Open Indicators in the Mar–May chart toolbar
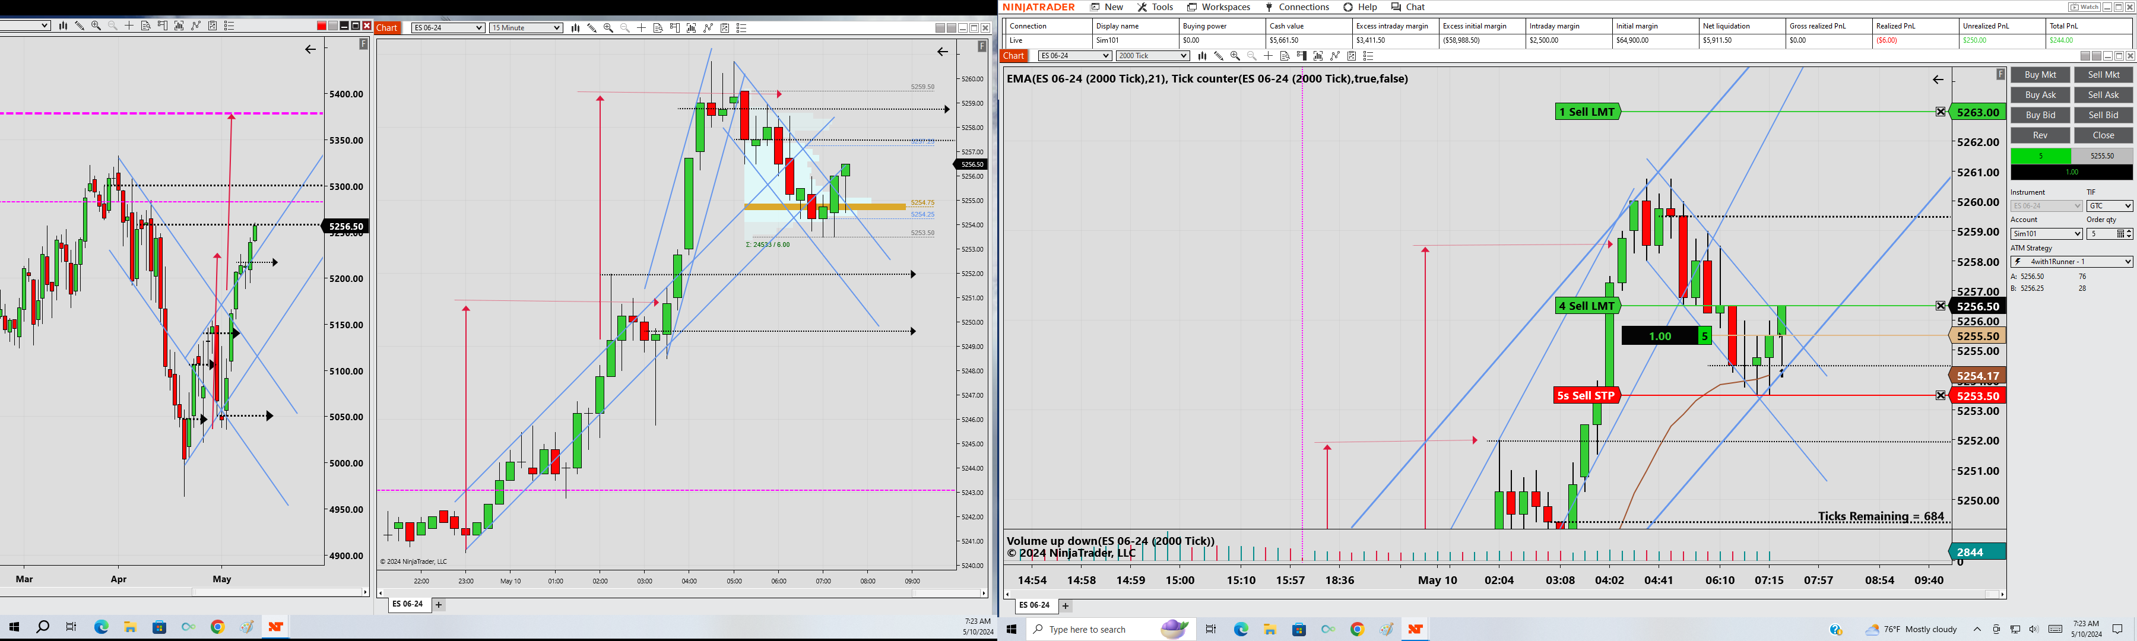Viewport: 2137px width, 641px height. 196,26
